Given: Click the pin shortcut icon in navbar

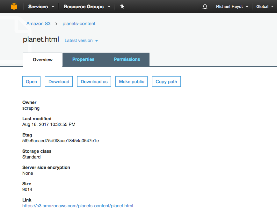Looking at the screenshot, I should click(122, 7).
